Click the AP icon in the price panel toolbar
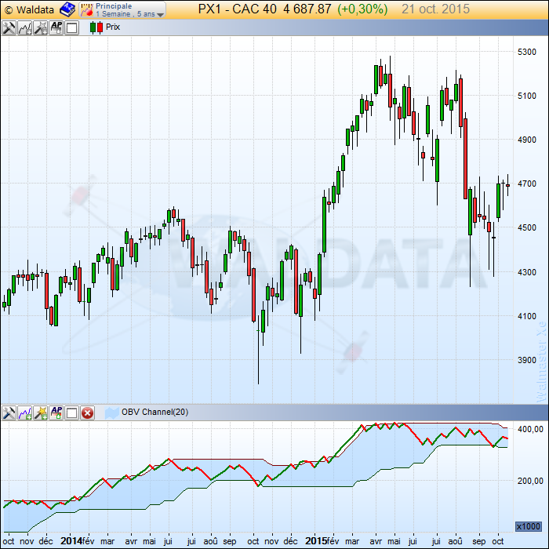This screenshot has height=549, width=549. pos(56,27)
